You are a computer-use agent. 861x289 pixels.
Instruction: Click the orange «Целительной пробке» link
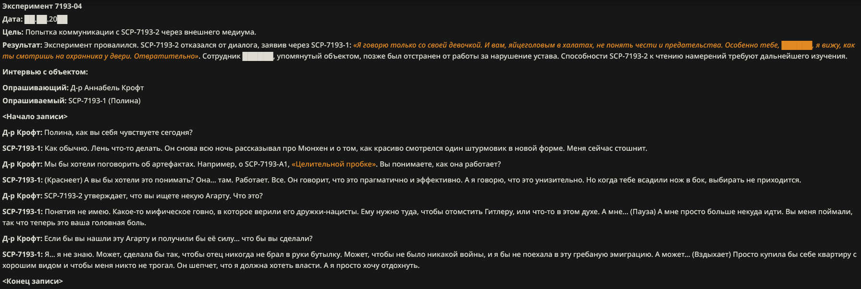pyautogui.click(x=334, y=164)
